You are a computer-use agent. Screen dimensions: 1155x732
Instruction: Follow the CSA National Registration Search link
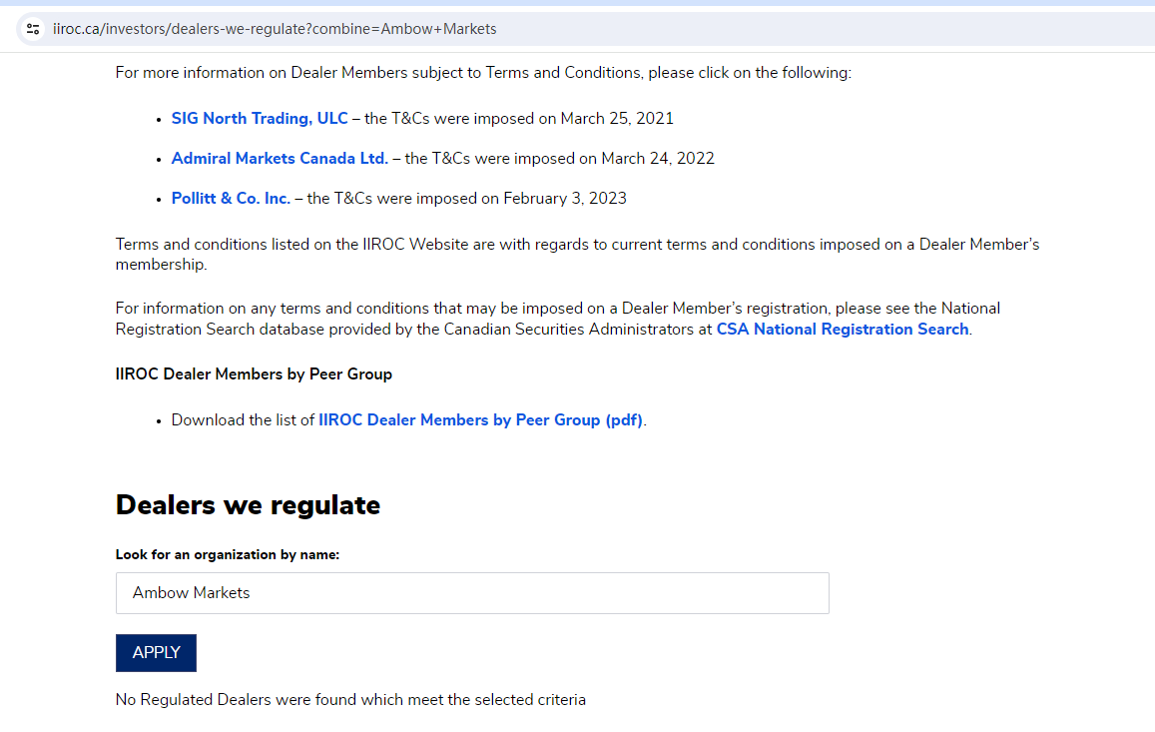point(842,330)
